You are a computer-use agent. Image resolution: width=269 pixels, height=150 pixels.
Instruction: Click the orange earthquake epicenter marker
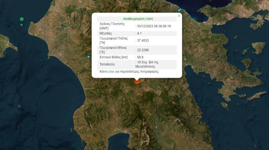click(137, 81)
